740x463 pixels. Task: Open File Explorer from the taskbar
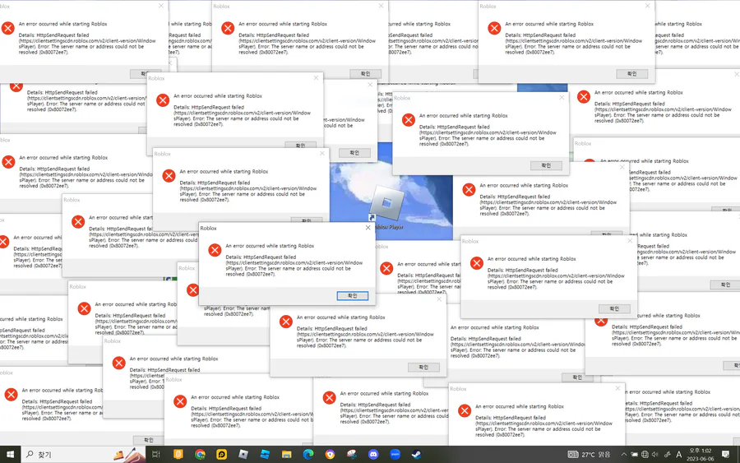coord(286,455)
